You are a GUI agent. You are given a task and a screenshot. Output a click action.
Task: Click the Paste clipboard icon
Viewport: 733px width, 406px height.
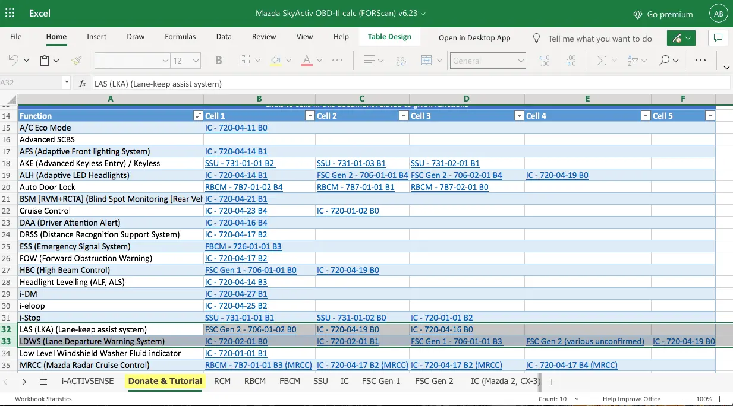pos(45,60)
